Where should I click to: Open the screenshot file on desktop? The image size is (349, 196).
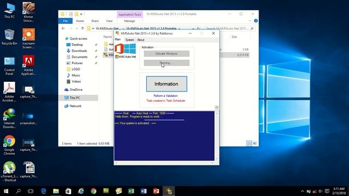28,119
